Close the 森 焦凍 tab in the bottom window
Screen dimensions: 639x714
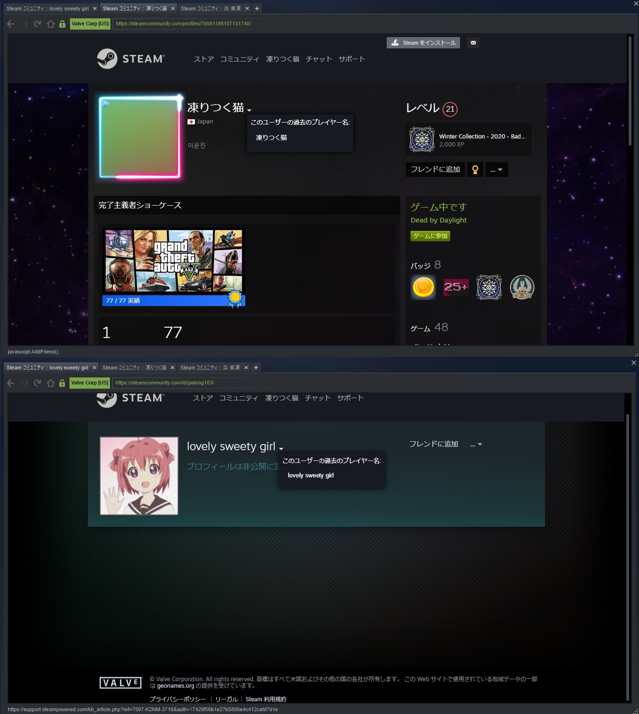[246, 368]
